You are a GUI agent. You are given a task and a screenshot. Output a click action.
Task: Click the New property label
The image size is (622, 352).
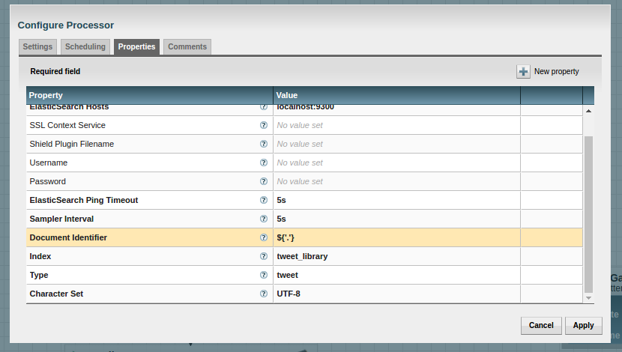pyautogui.click(x=557, y=71)
